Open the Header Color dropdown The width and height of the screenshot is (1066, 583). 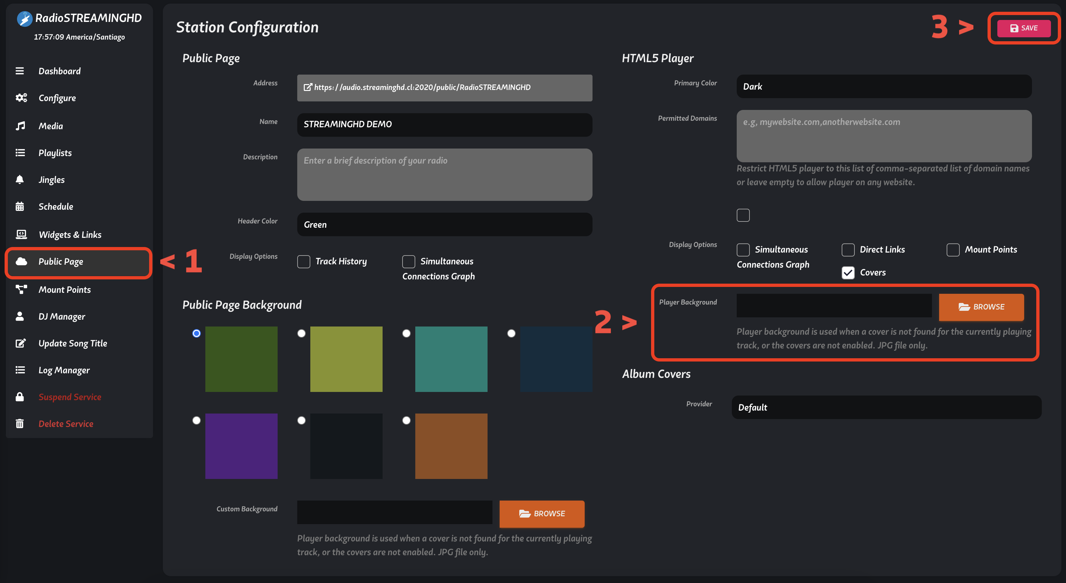click(x=444, y=224)
